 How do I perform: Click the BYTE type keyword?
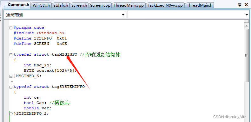[29, 70]
